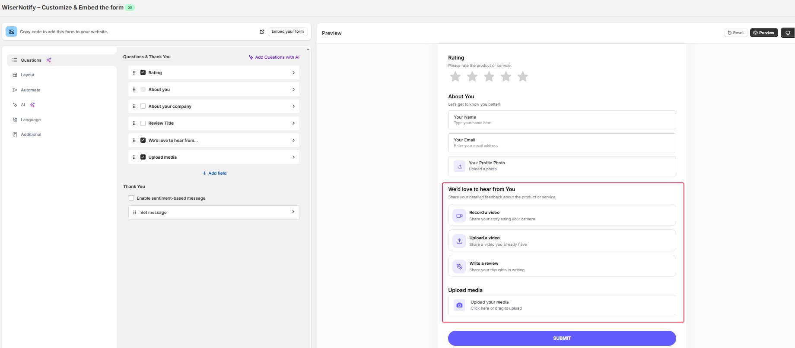Expand the Set message row
The height and width of the screenshot is (348, 795).
(293, 212)
